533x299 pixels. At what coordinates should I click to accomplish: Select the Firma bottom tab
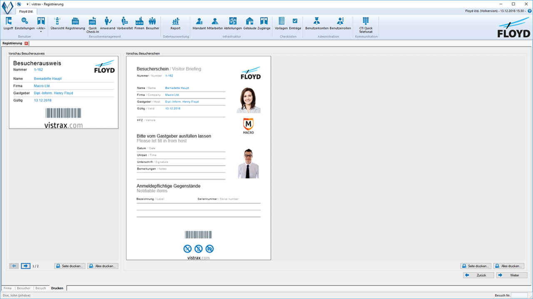pos(7,288)
